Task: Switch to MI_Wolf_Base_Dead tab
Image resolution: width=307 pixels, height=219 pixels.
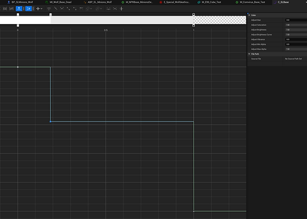Action: pos(58,2)
